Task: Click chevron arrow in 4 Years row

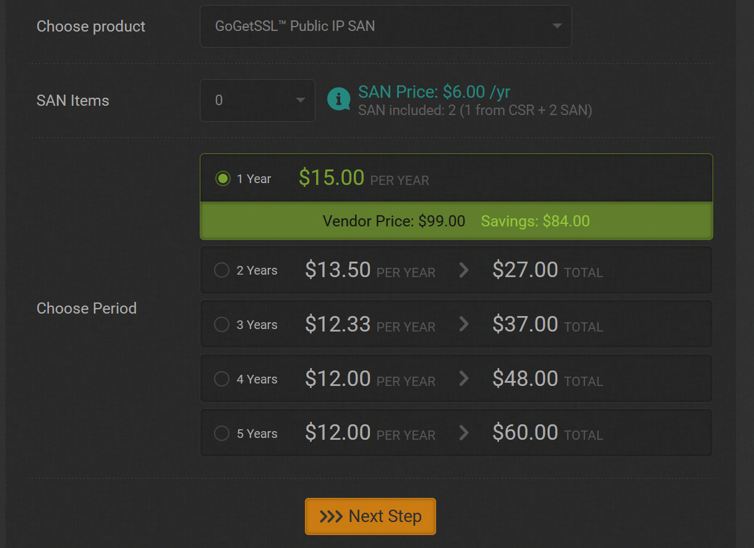Action: pos(464,379)
